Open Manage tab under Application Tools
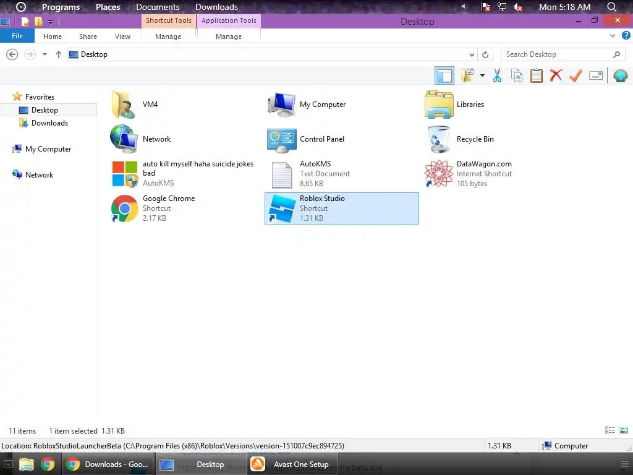 [229, 36]
